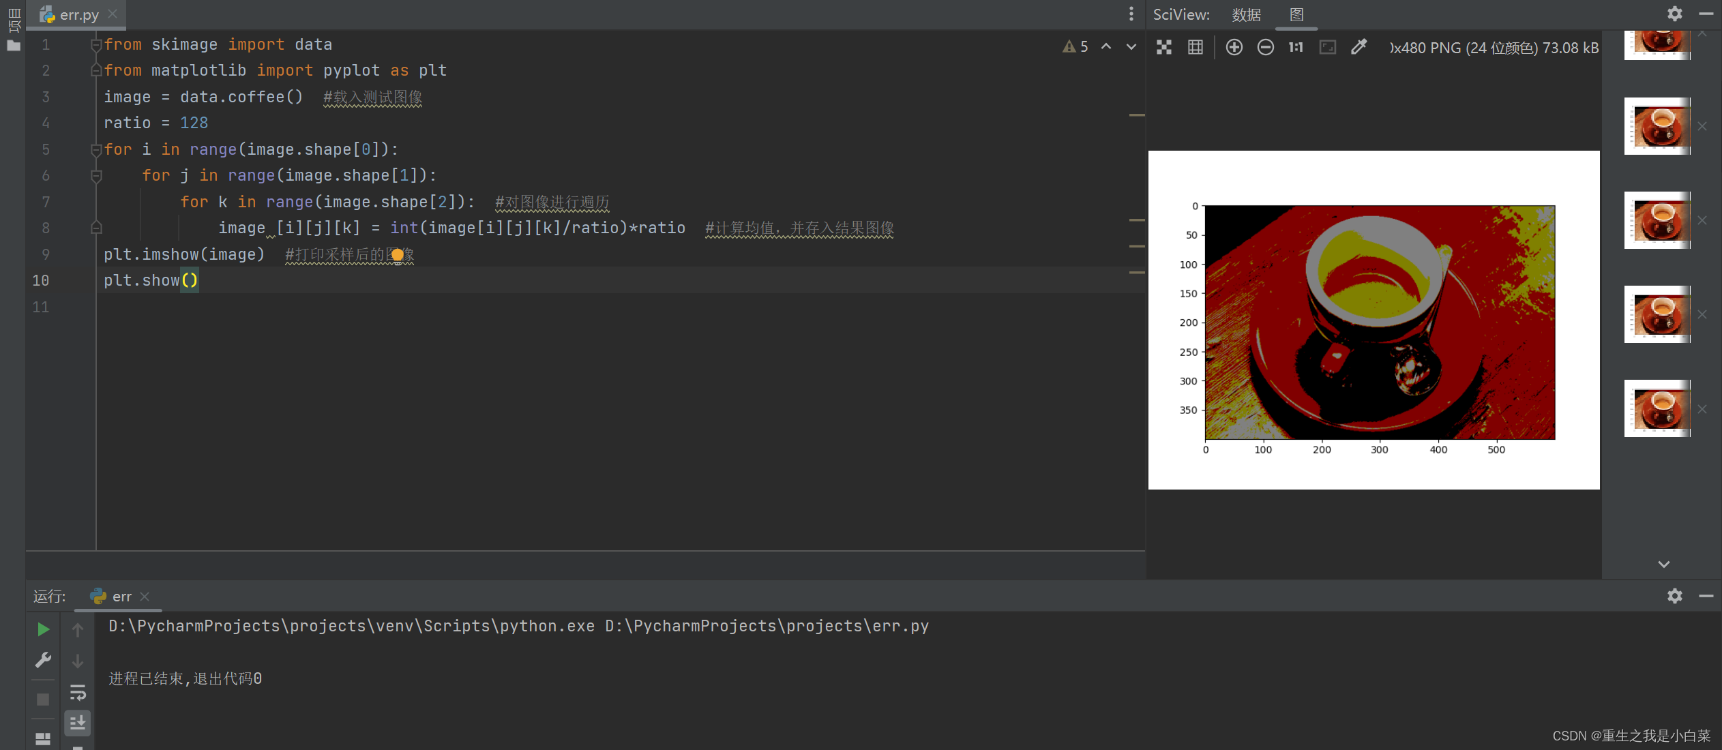Set SciView image to 1:1 actual size
This screenshot has width=1722, height=750.
point(1296,47)
